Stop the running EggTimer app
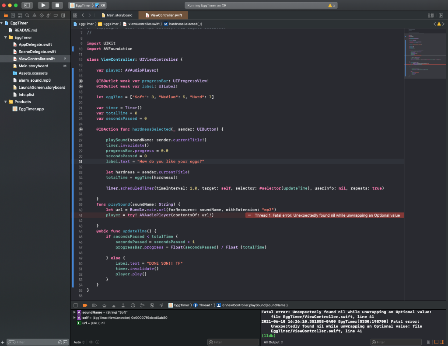 pos(57,5)
